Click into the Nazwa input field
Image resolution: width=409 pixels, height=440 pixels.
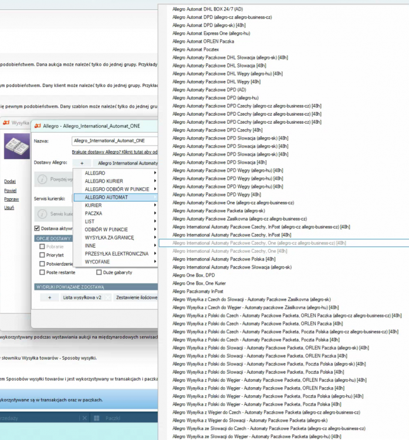115,141
